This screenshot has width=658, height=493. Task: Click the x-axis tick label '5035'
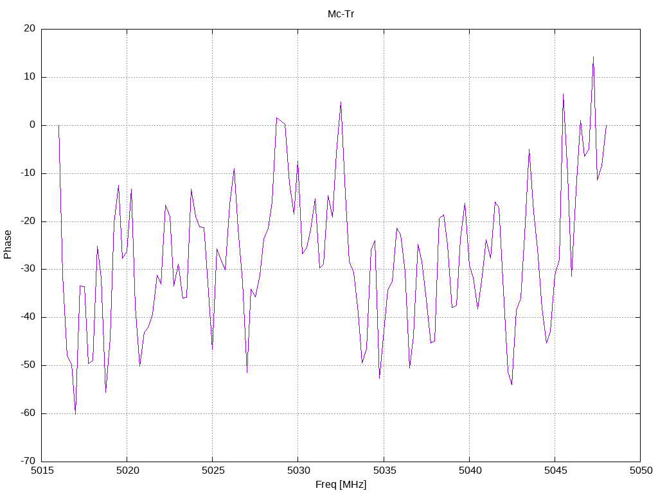pos(384,471)
